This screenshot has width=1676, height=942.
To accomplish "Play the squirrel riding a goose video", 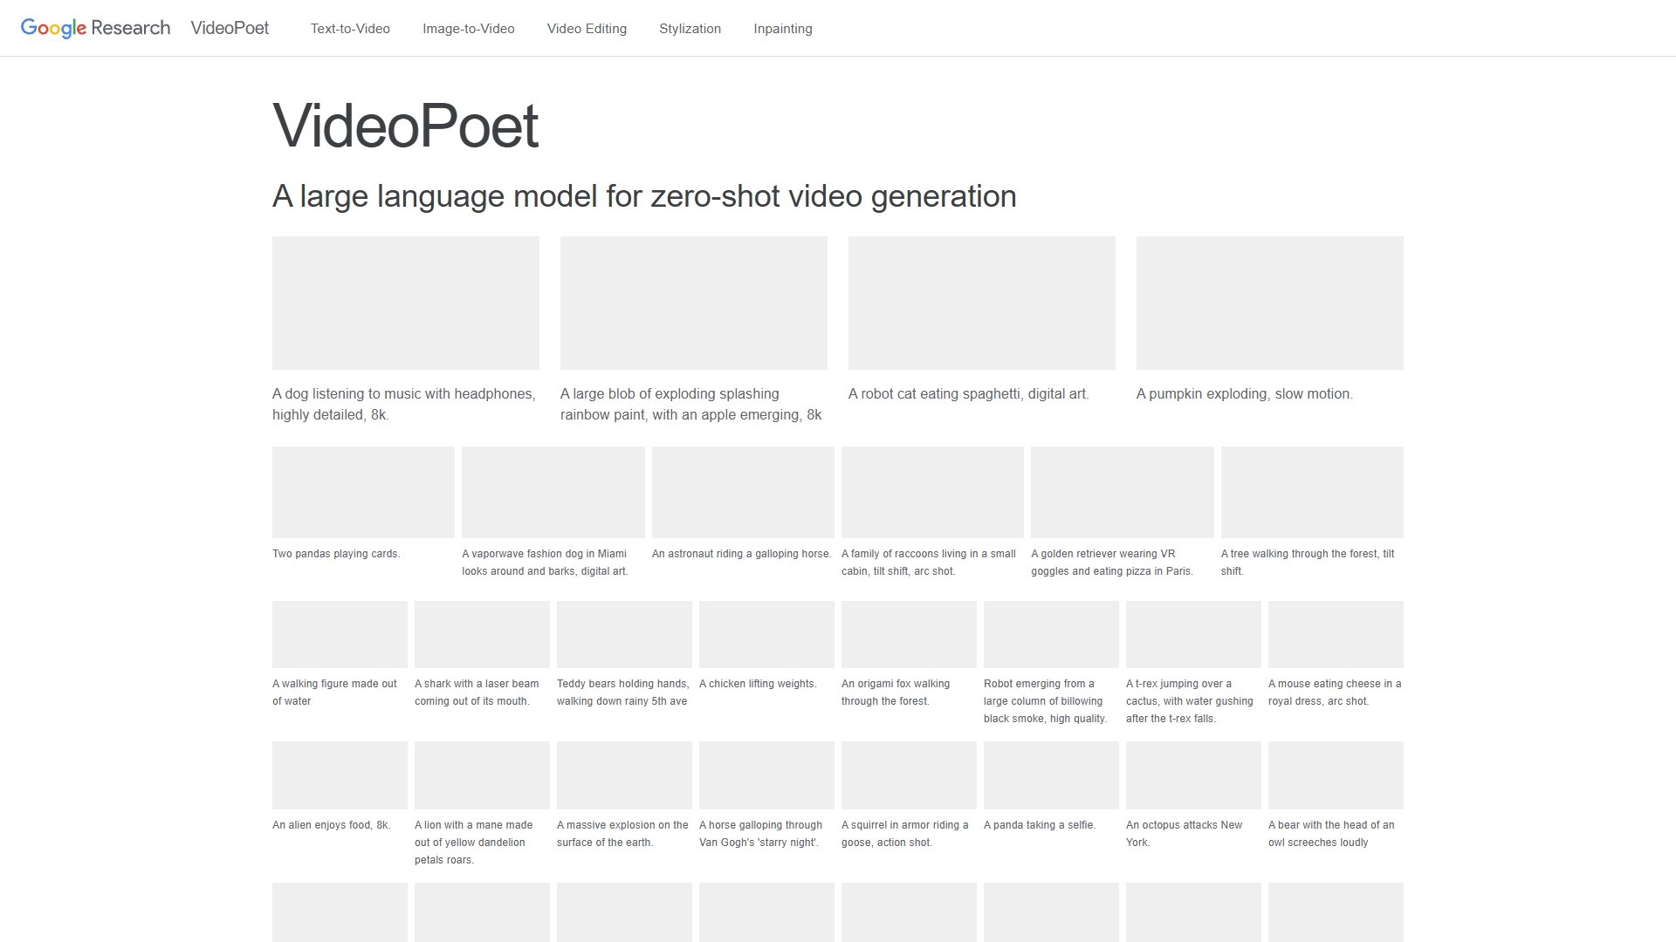I will [909, 775].
